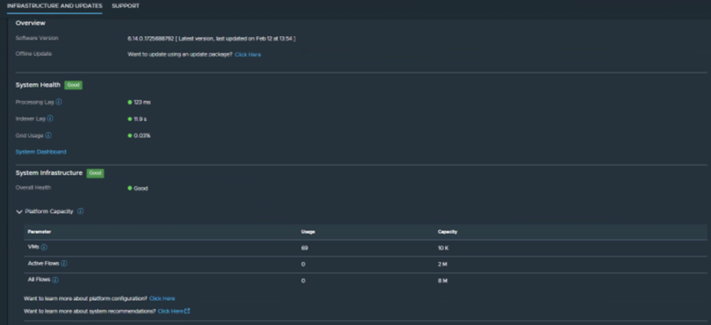This screenshot has height=325, width=711.
Task: Click external link icon after system recommendations
Action: (187, 311)
